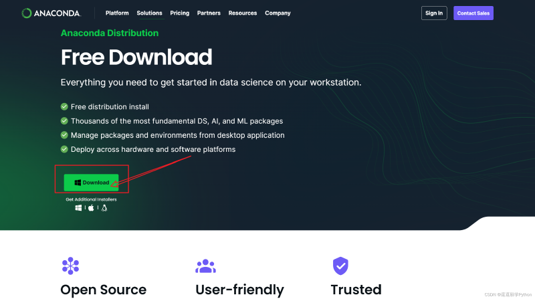This screenshot has height=299, width=535.
Task: Open the Solutions menu
Action: coord(149,13)
